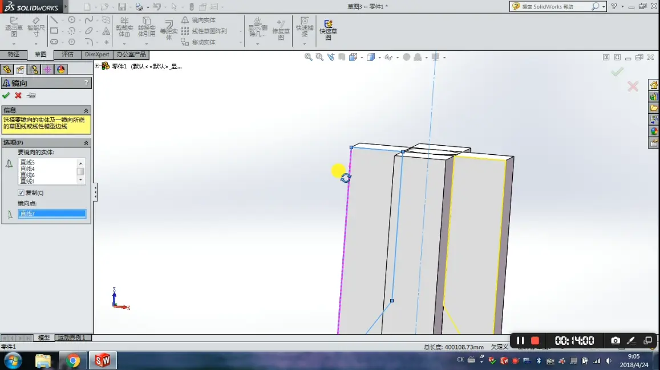
Task: Open the Exit Sketch dropdown arrow
Action: 14,44
